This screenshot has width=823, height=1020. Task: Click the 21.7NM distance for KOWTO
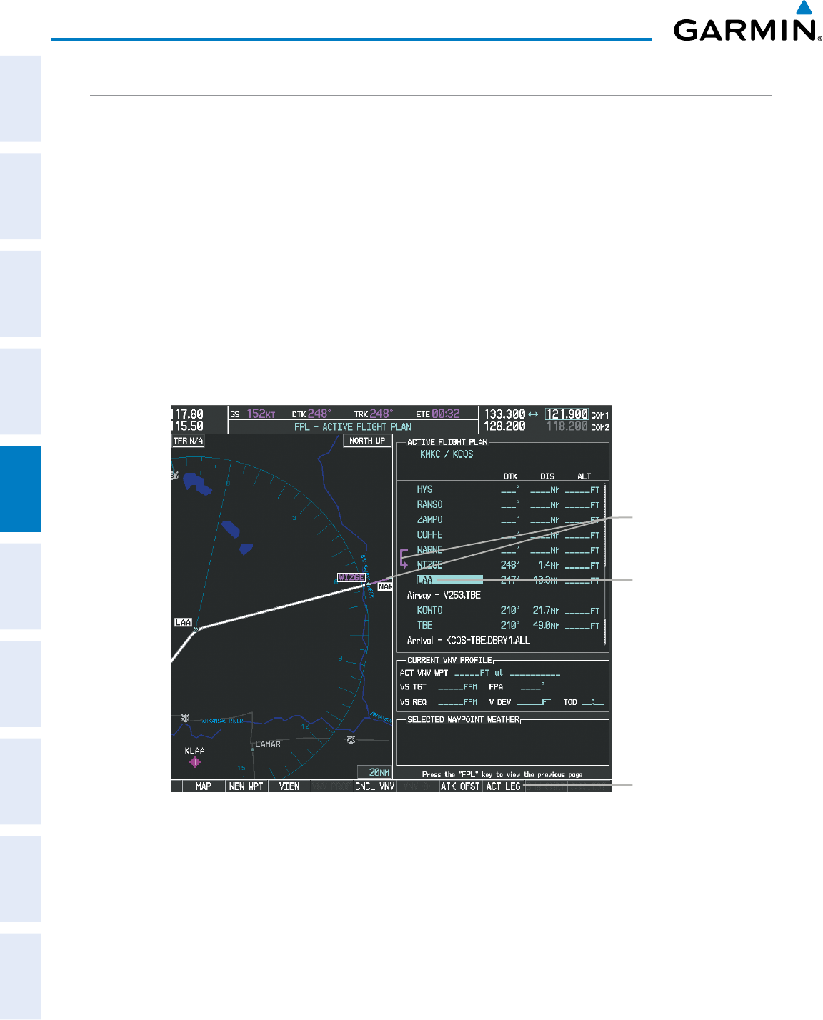[x=547, y=611]
